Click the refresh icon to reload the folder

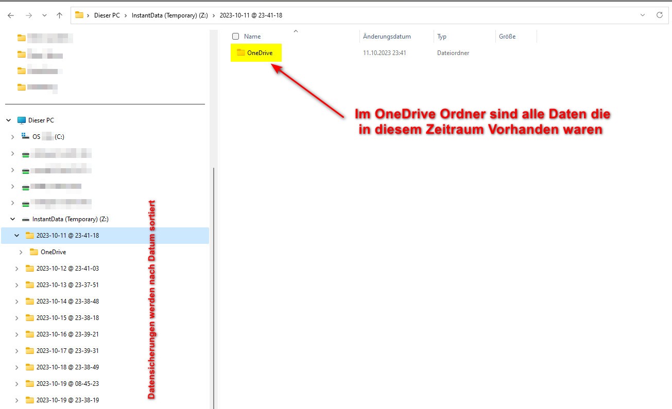click(x=660, y=15)
